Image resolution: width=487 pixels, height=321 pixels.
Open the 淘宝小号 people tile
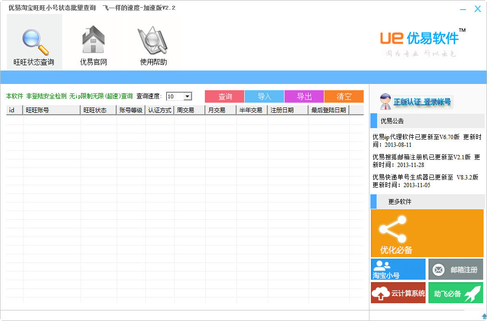point(398,269)
